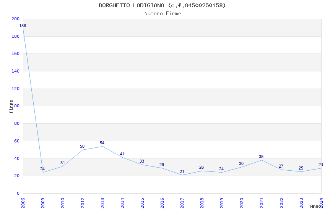Click the data label 24 above 2009
This screenshot has width=325, height=210.
tap(42, 169)
